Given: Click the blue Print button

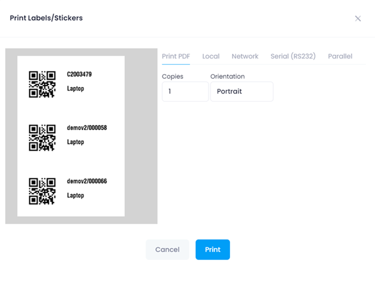Looking at the screenshot, I should point(213,250).
